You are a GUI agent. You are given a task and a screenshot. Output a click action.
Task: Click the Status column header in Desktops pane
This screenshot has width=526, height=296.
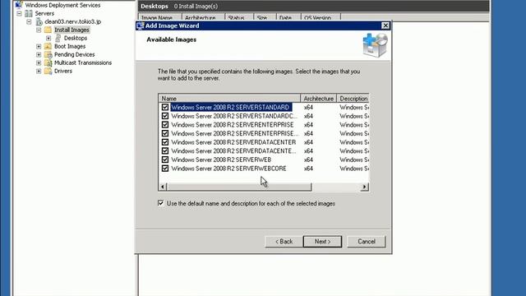239,18
